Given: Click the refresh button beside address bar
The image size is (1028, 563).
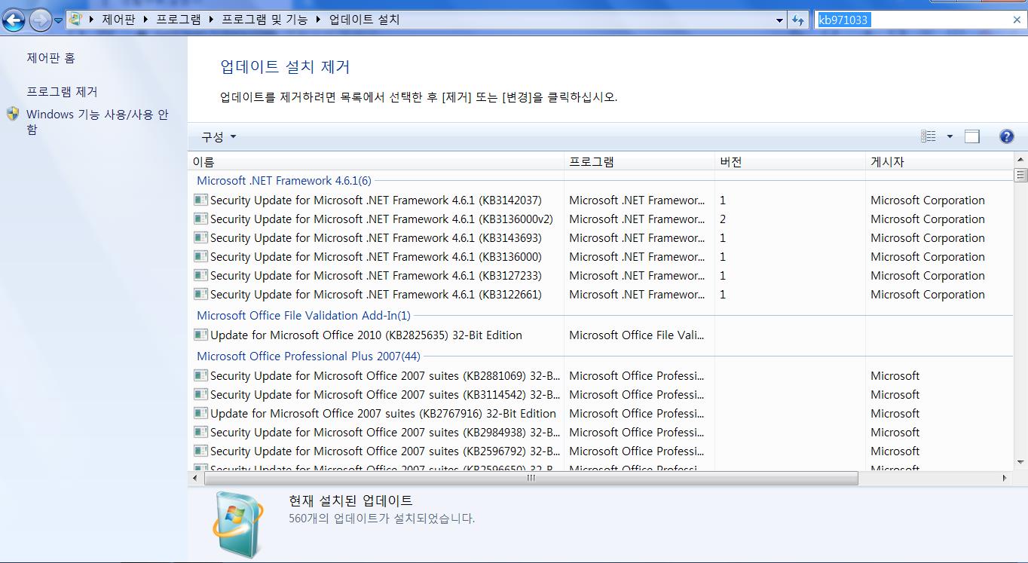Looking at the screenshot, I should [x=798, y=20].
